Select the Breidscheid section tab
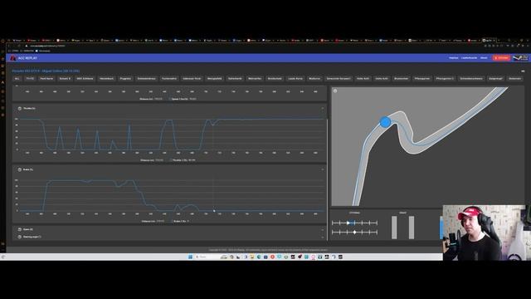Viewport: 531px width, 299px height. tap(275, 78)
